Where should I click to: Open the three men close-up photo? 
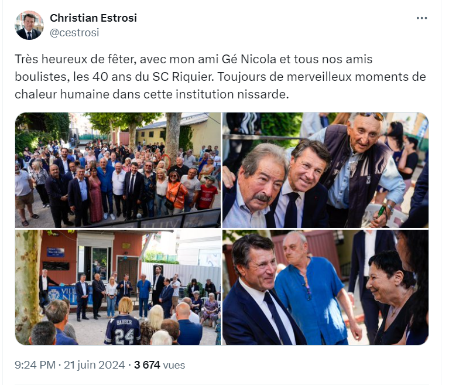coord(325,170)
